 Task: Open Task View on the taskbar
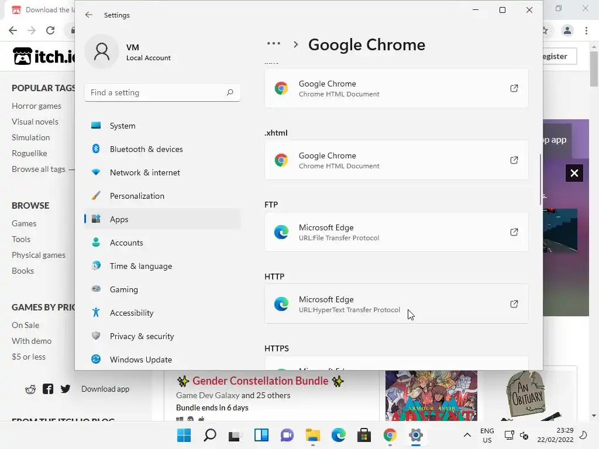[x=235, y=435]
